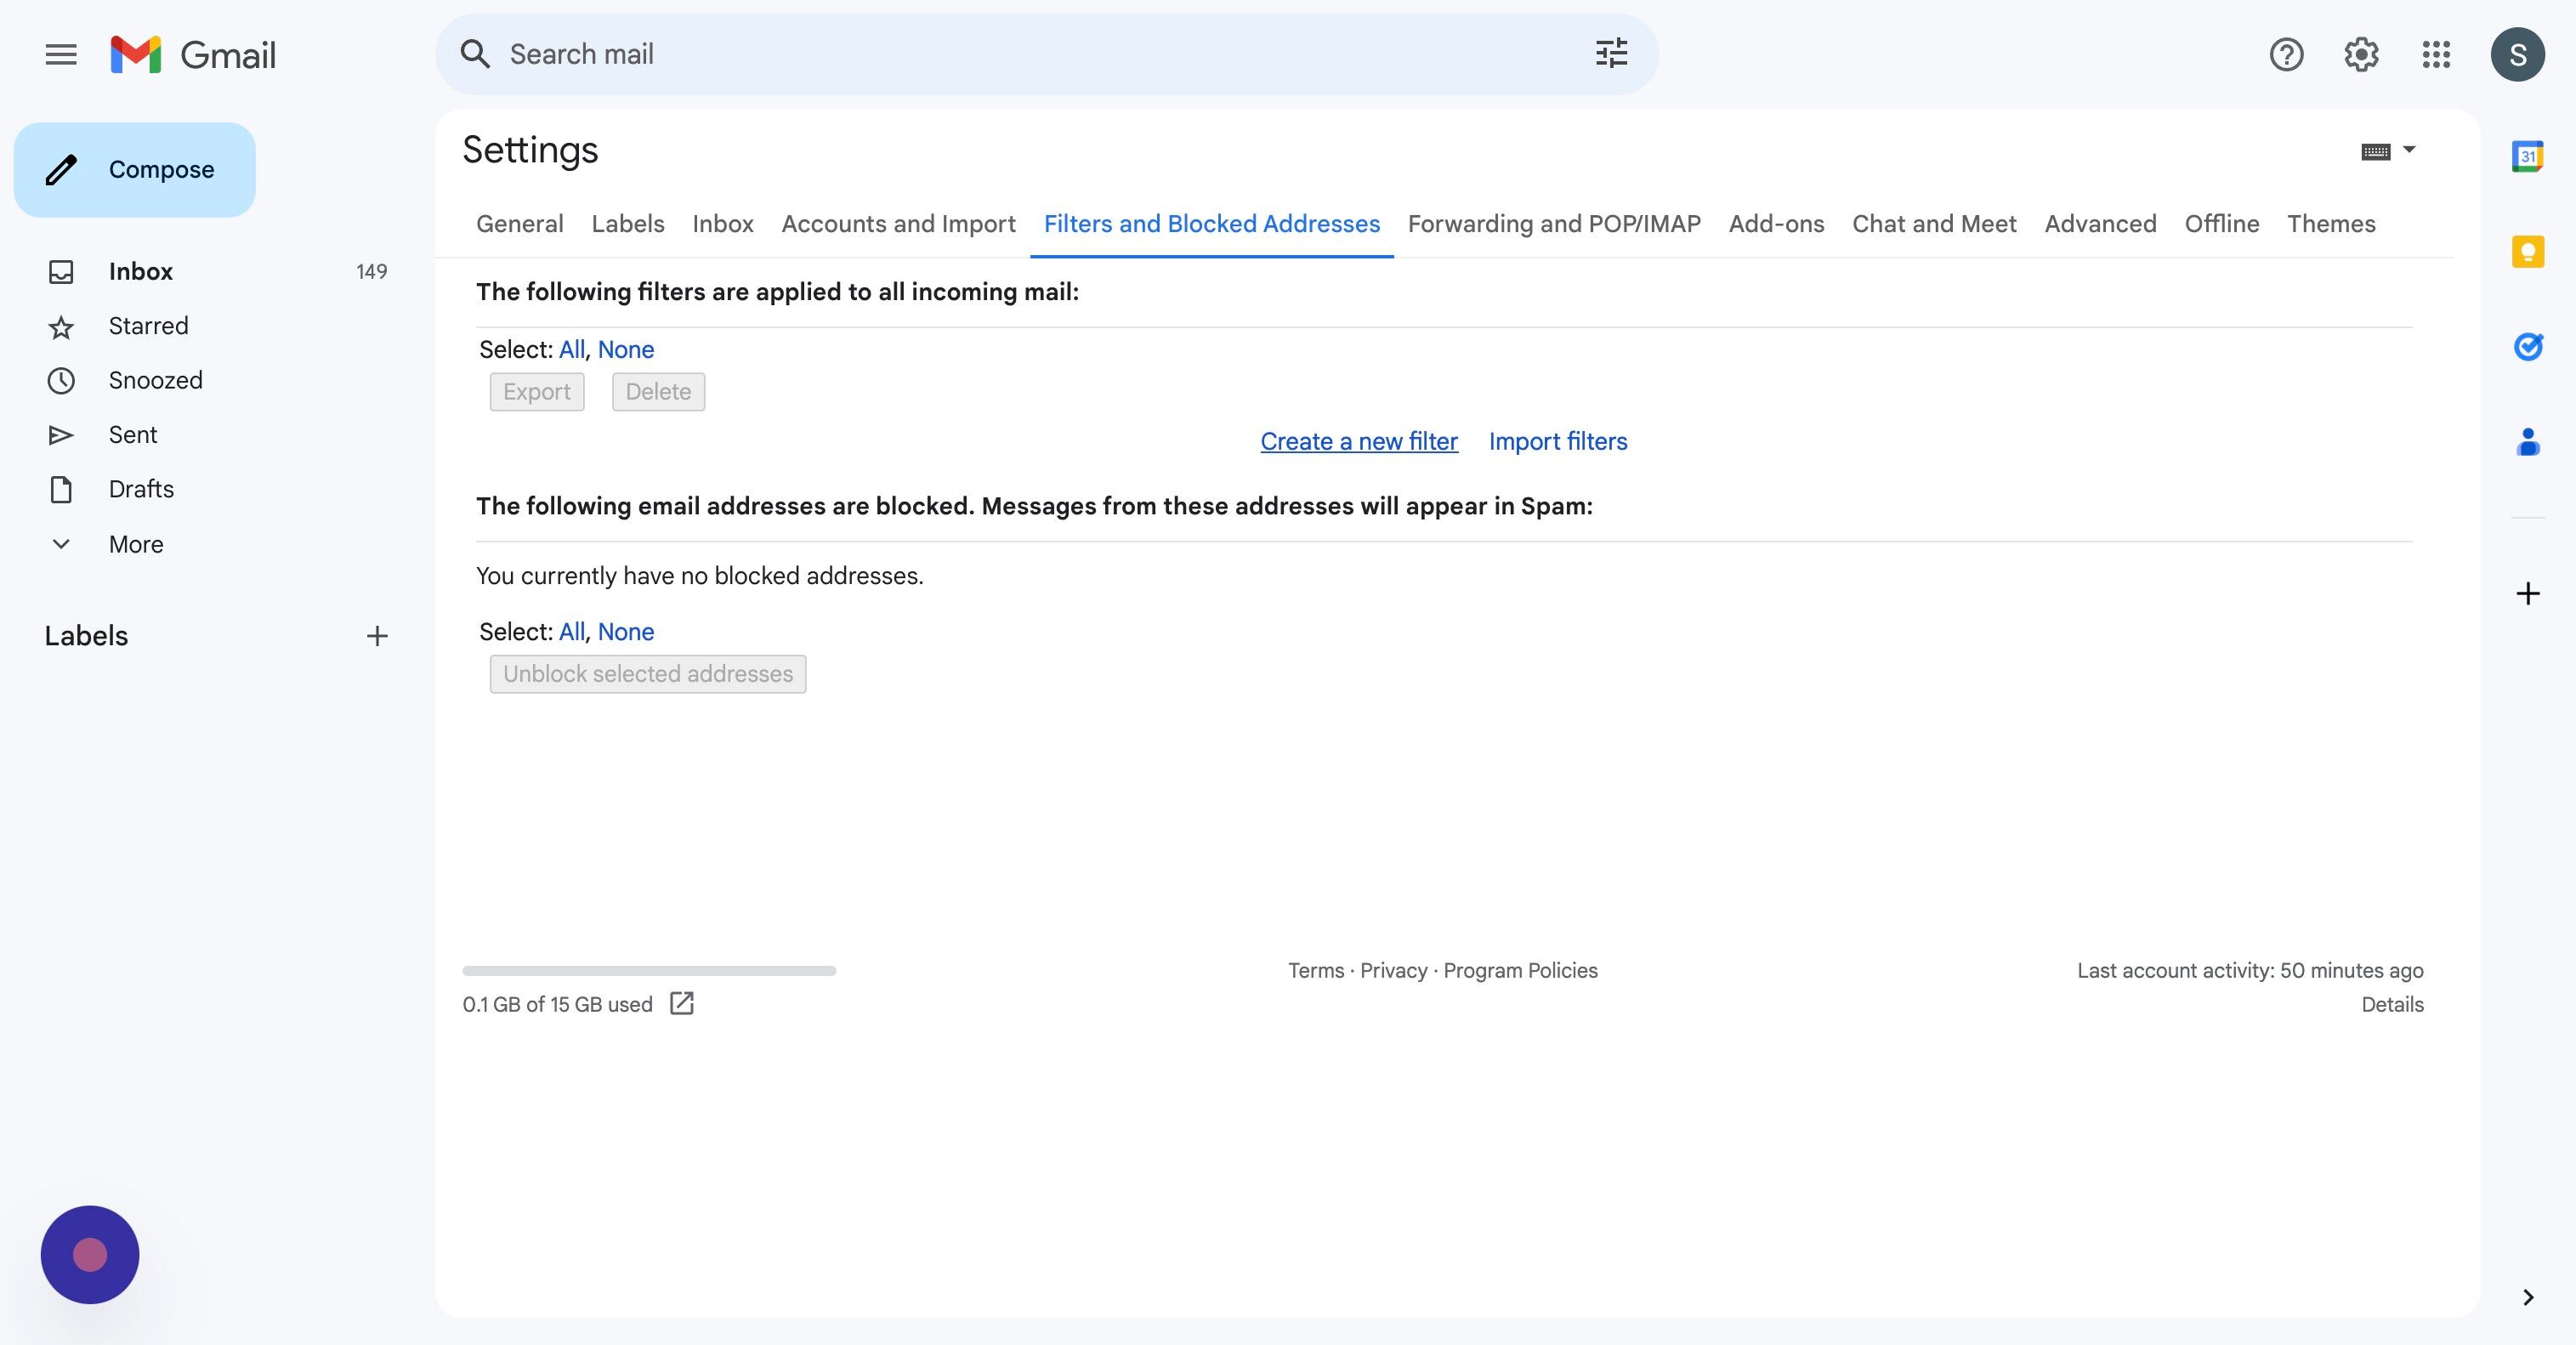Screen dimensions: 2576x1345
Task: Click Create a new filter link
Action: (1358, 441)
